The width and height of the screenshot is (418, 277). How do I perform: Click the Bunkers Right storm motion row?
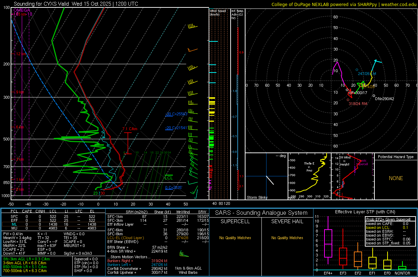pyautogui.click(x=137, y=261)
